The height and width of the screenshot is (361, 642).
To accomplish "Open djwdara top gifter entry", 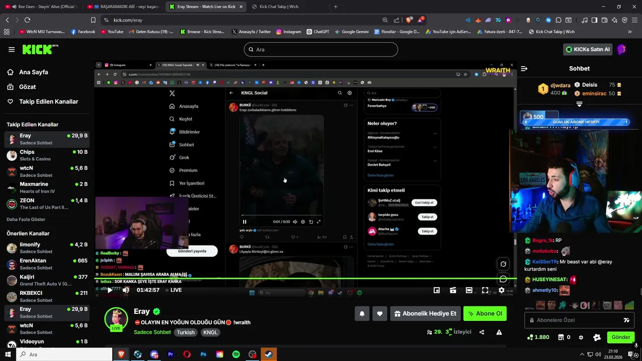I will click(x=554, y=89).
